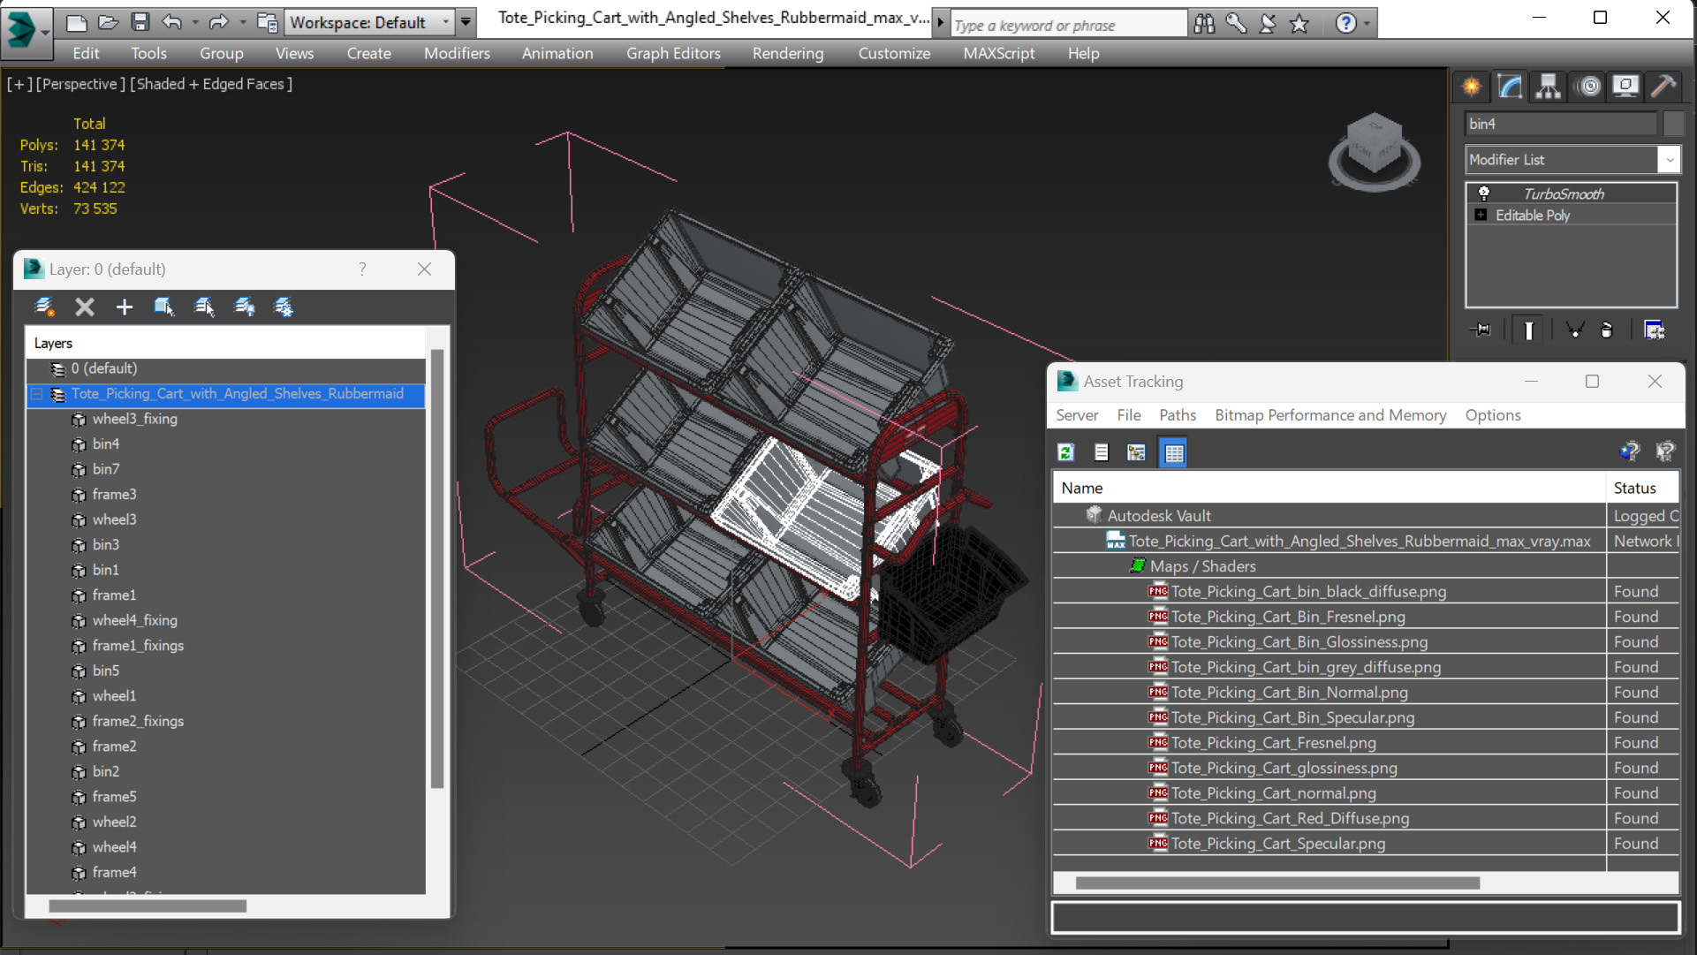Click the Asset Tracking horizontal scrollbar
The width and height of the screenshot is (1697, 955).
[1277, 883]
